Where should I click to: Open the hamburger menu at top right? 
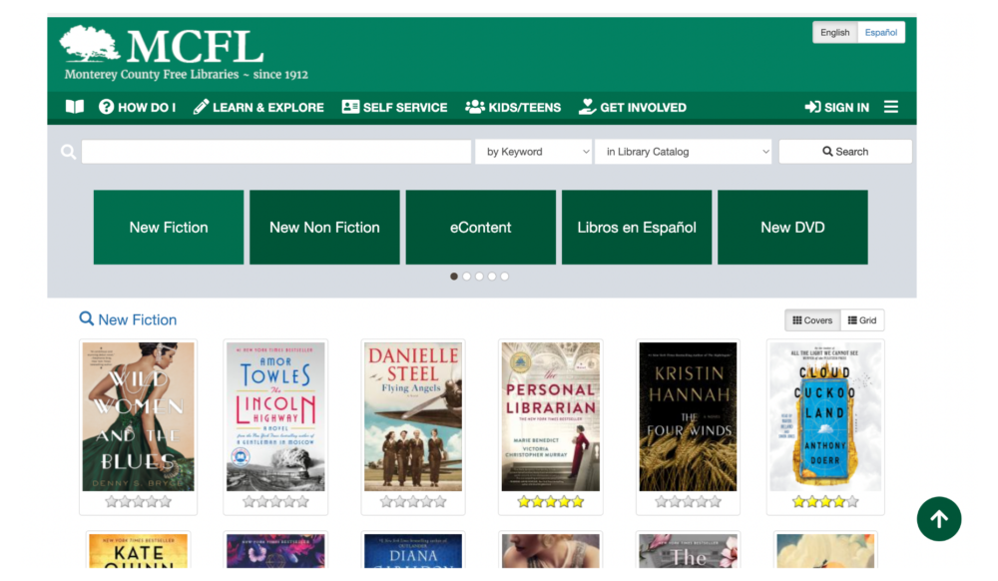pyautogui.click(x=891, y=107)
